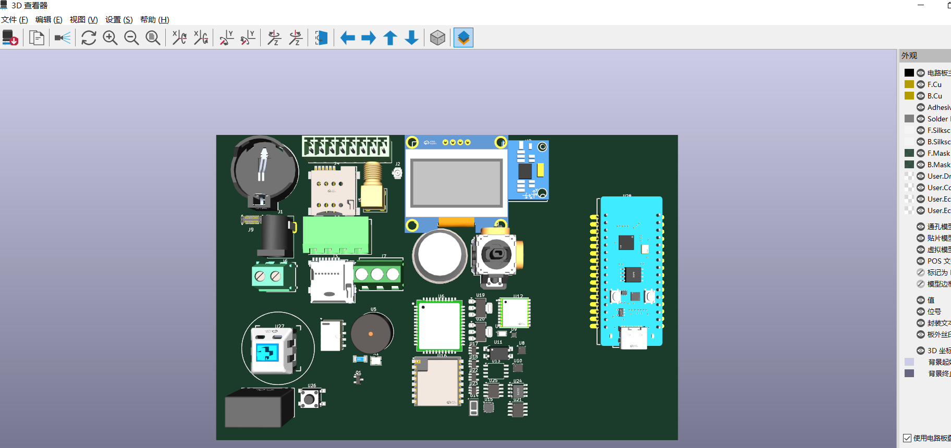Open the 设置 (S) menu
The width and height of the screenshot is (951, 448).
pyautogui.click(x=119, y=20)
